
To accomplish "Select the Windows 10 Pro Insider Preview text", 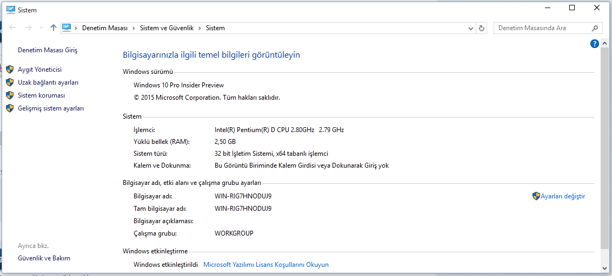I will [179, 85].
